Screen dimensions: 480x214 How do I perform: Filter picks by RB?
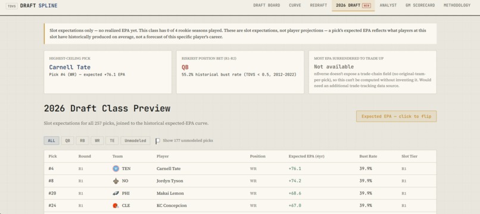[82, 141]
